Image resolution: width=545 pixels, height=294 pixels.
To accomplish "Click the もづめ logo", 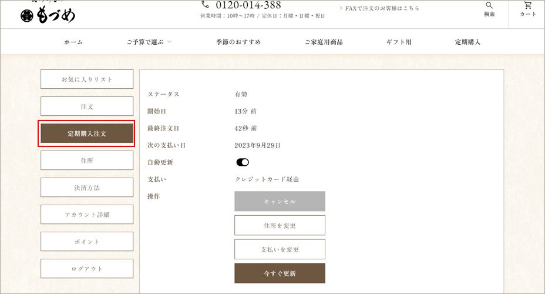I will (48, 14).
